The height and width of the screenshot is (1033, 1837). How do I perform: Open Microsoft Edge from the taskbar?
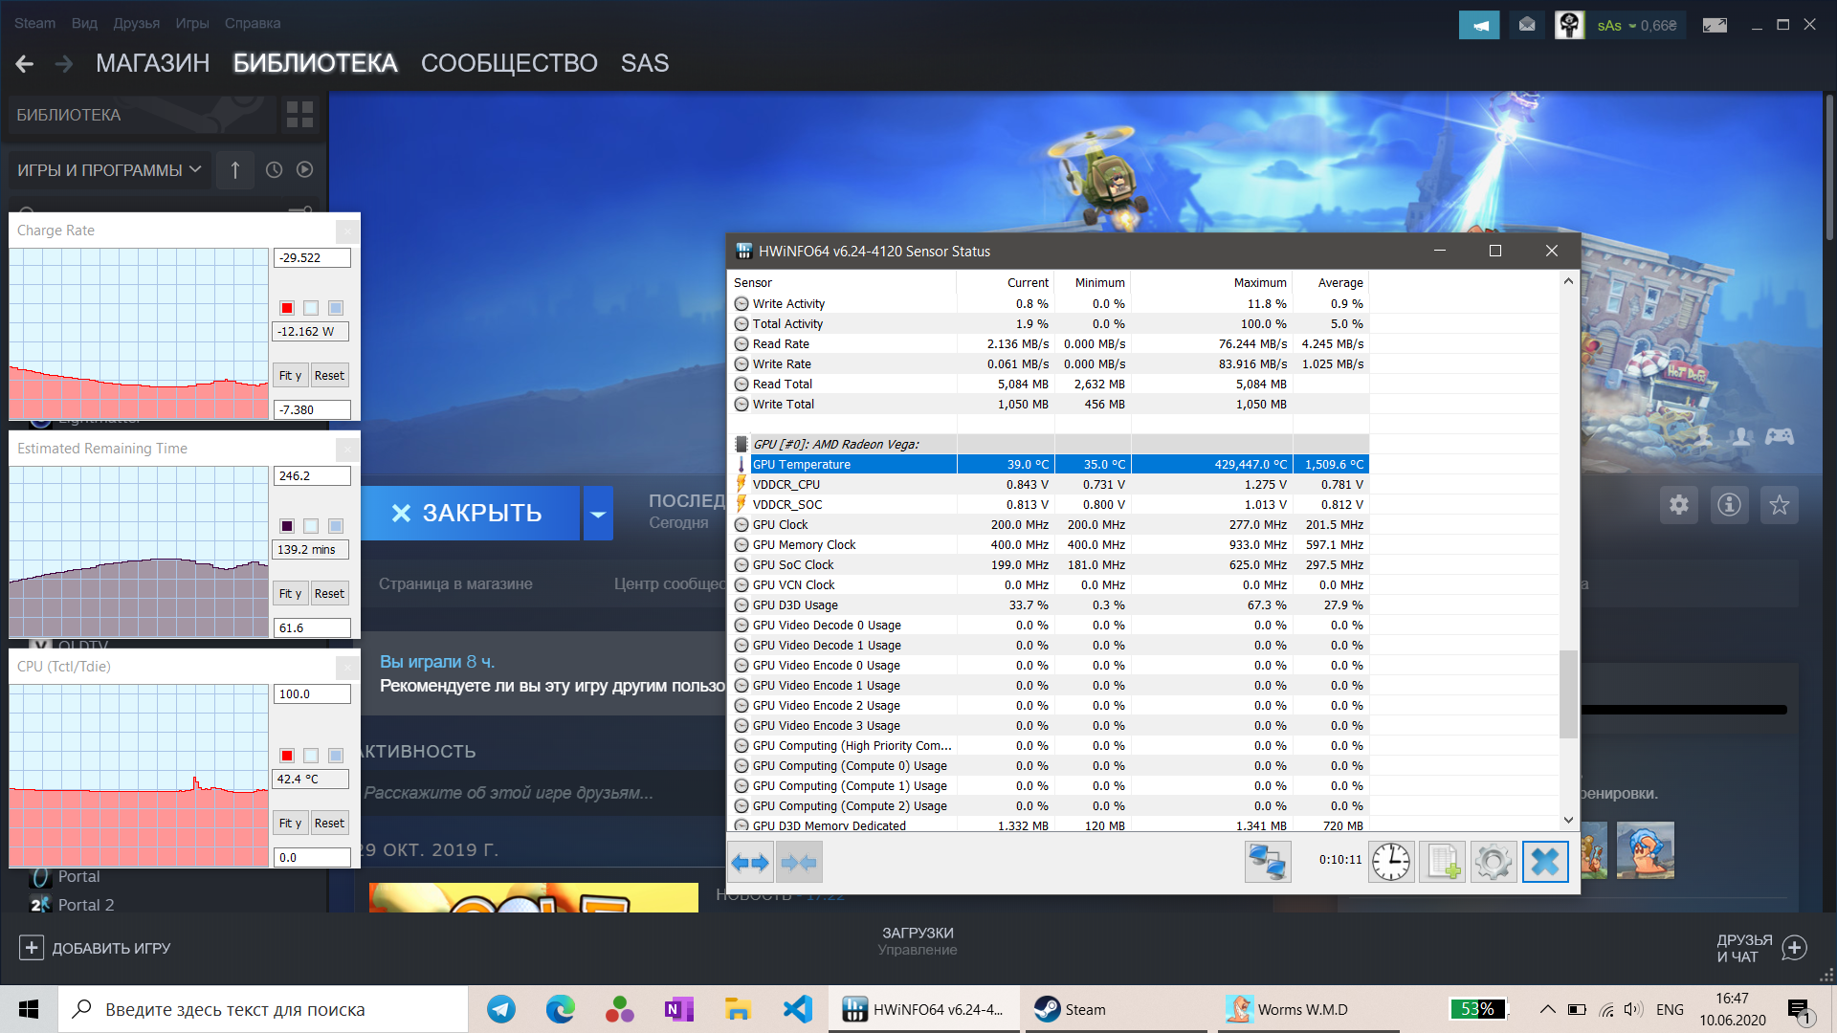561,1009
